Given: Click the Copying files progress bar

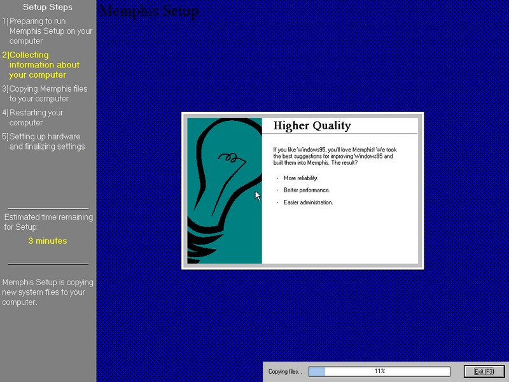Looking at the screenshot, I should [x=379, y=371].
